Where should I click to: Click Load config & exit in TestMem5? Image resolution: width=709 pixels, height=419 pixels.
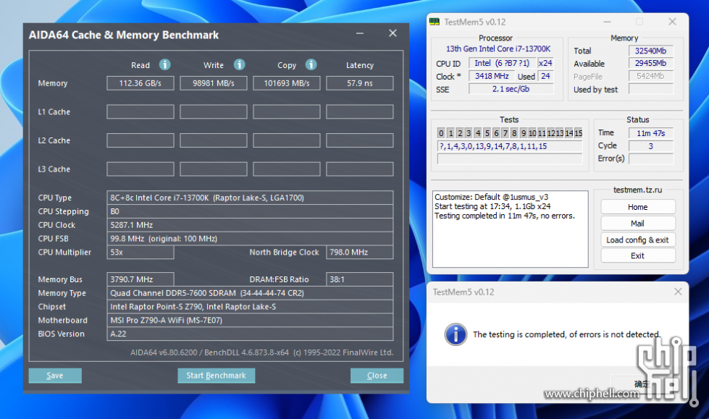click(637, 240)
